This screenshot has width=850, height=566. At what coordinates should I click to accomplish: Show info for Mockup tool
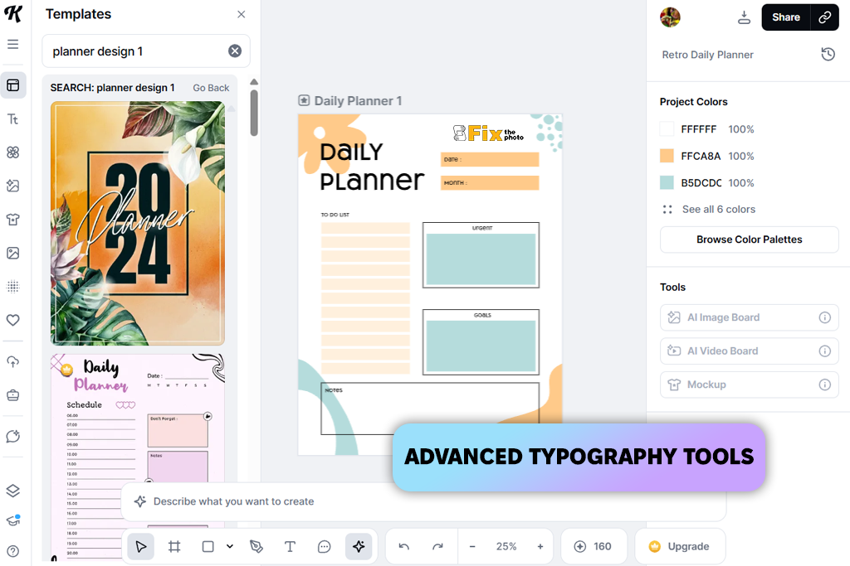tap(824, 385)
